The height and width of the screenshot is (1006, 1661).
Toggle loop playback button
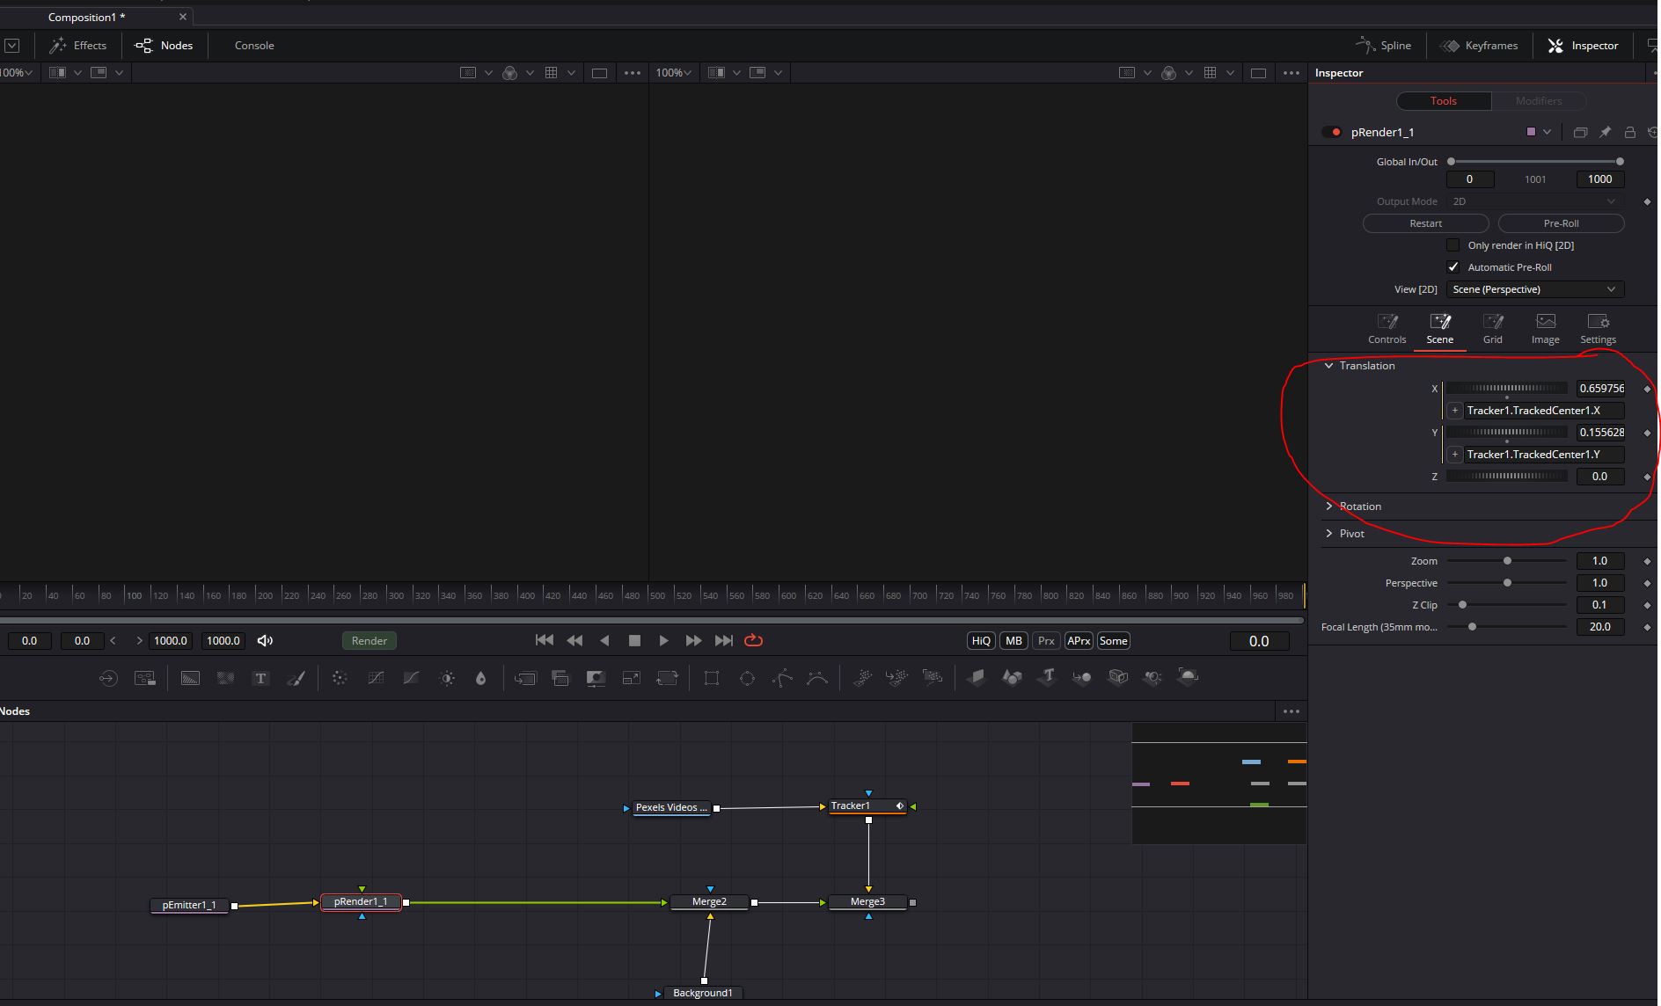753,641
